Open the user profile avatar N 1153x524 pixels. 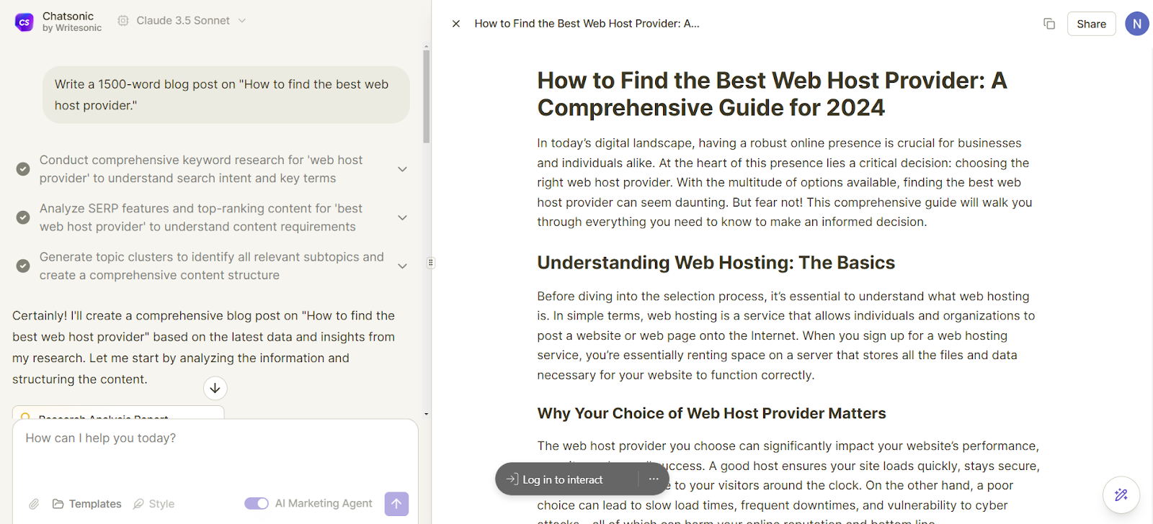[1136, 24]
